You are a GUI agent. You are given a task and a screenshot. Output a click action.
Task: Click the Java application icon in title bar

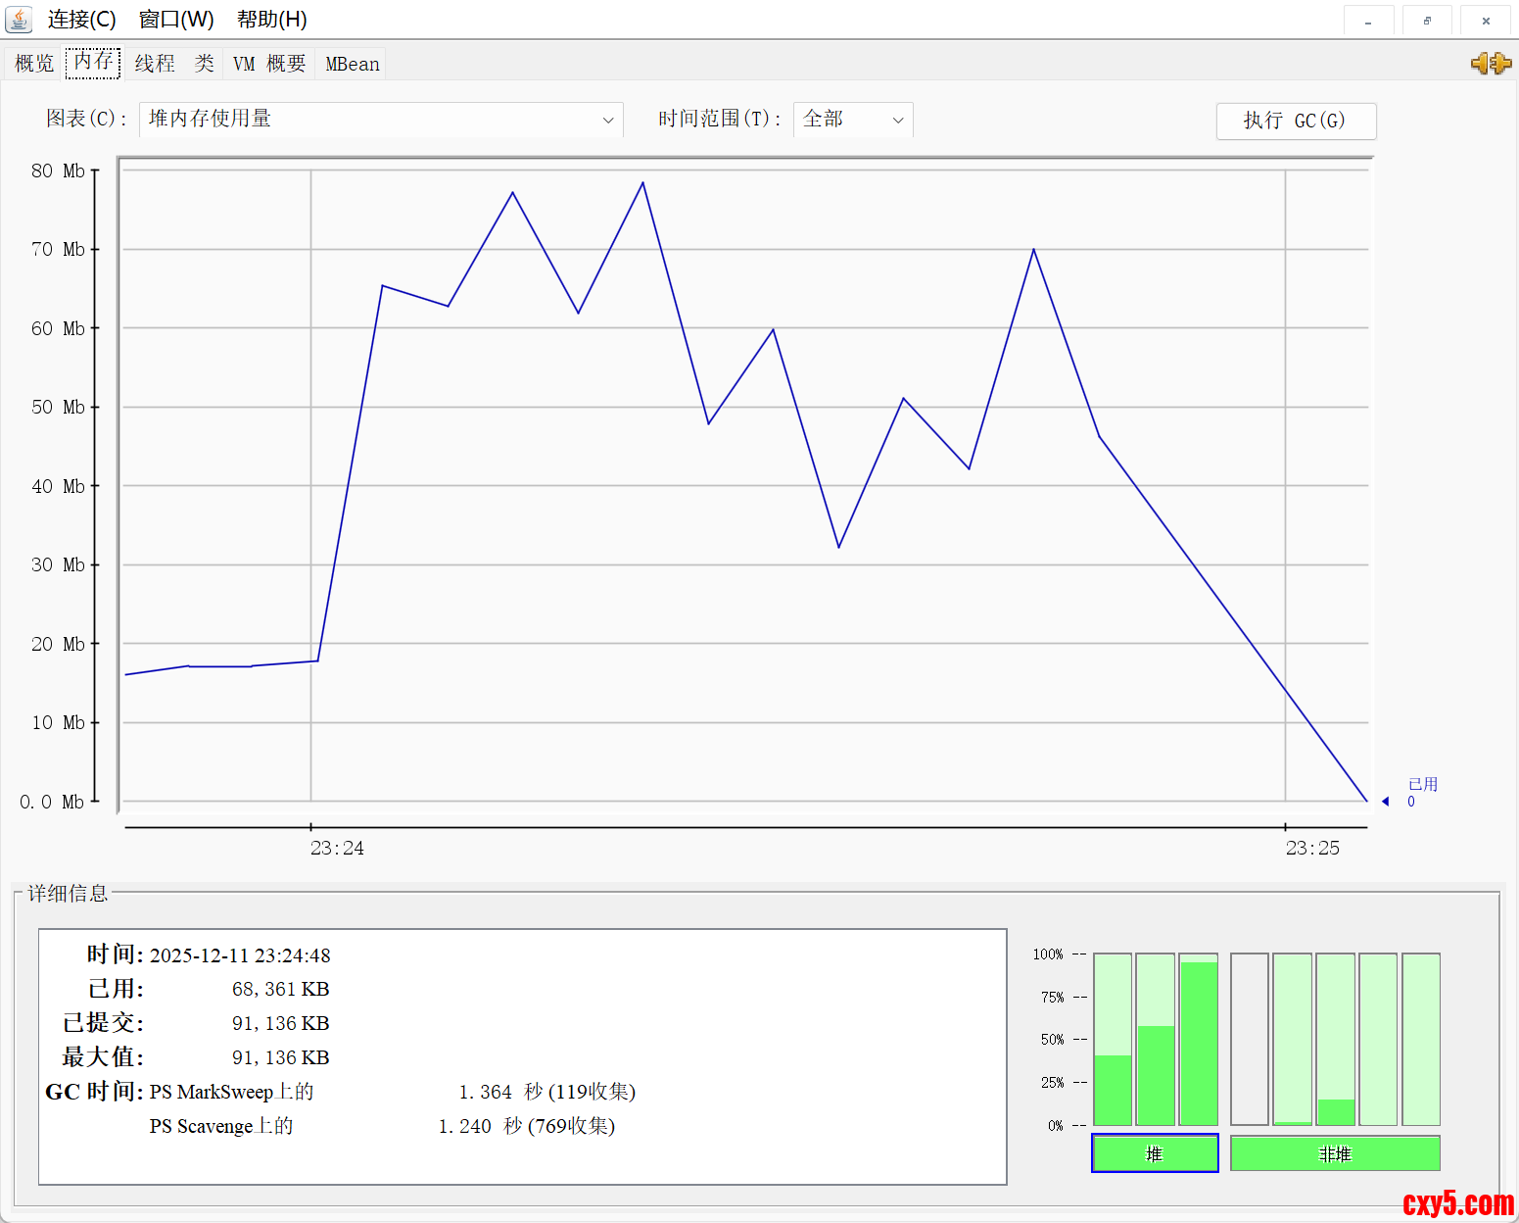(x=19, y=19)
